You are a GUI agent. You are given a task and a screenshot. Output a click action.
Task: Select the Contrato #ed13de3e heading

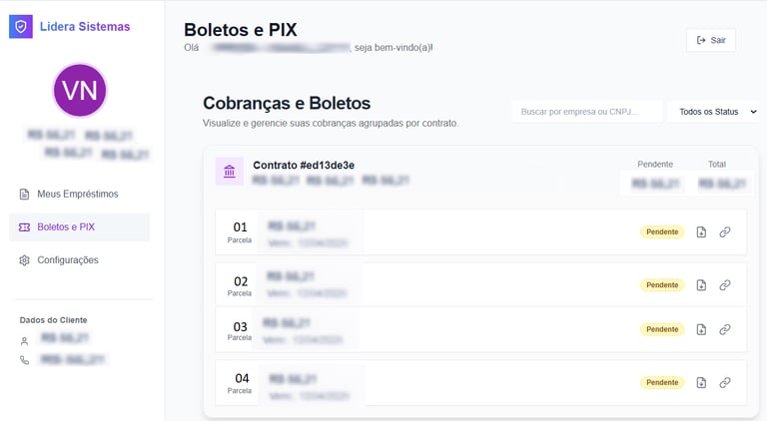pyautogui.click(x=304, y=165)
